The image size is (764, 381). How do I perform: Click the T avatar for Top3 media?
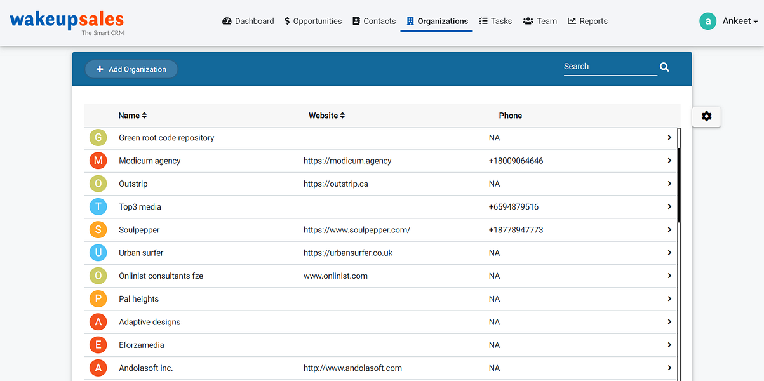coord(98,206)
